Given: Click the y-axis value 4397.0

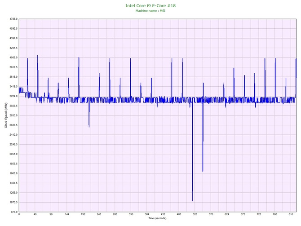Looking at the screenshot, I should point(13,38).
